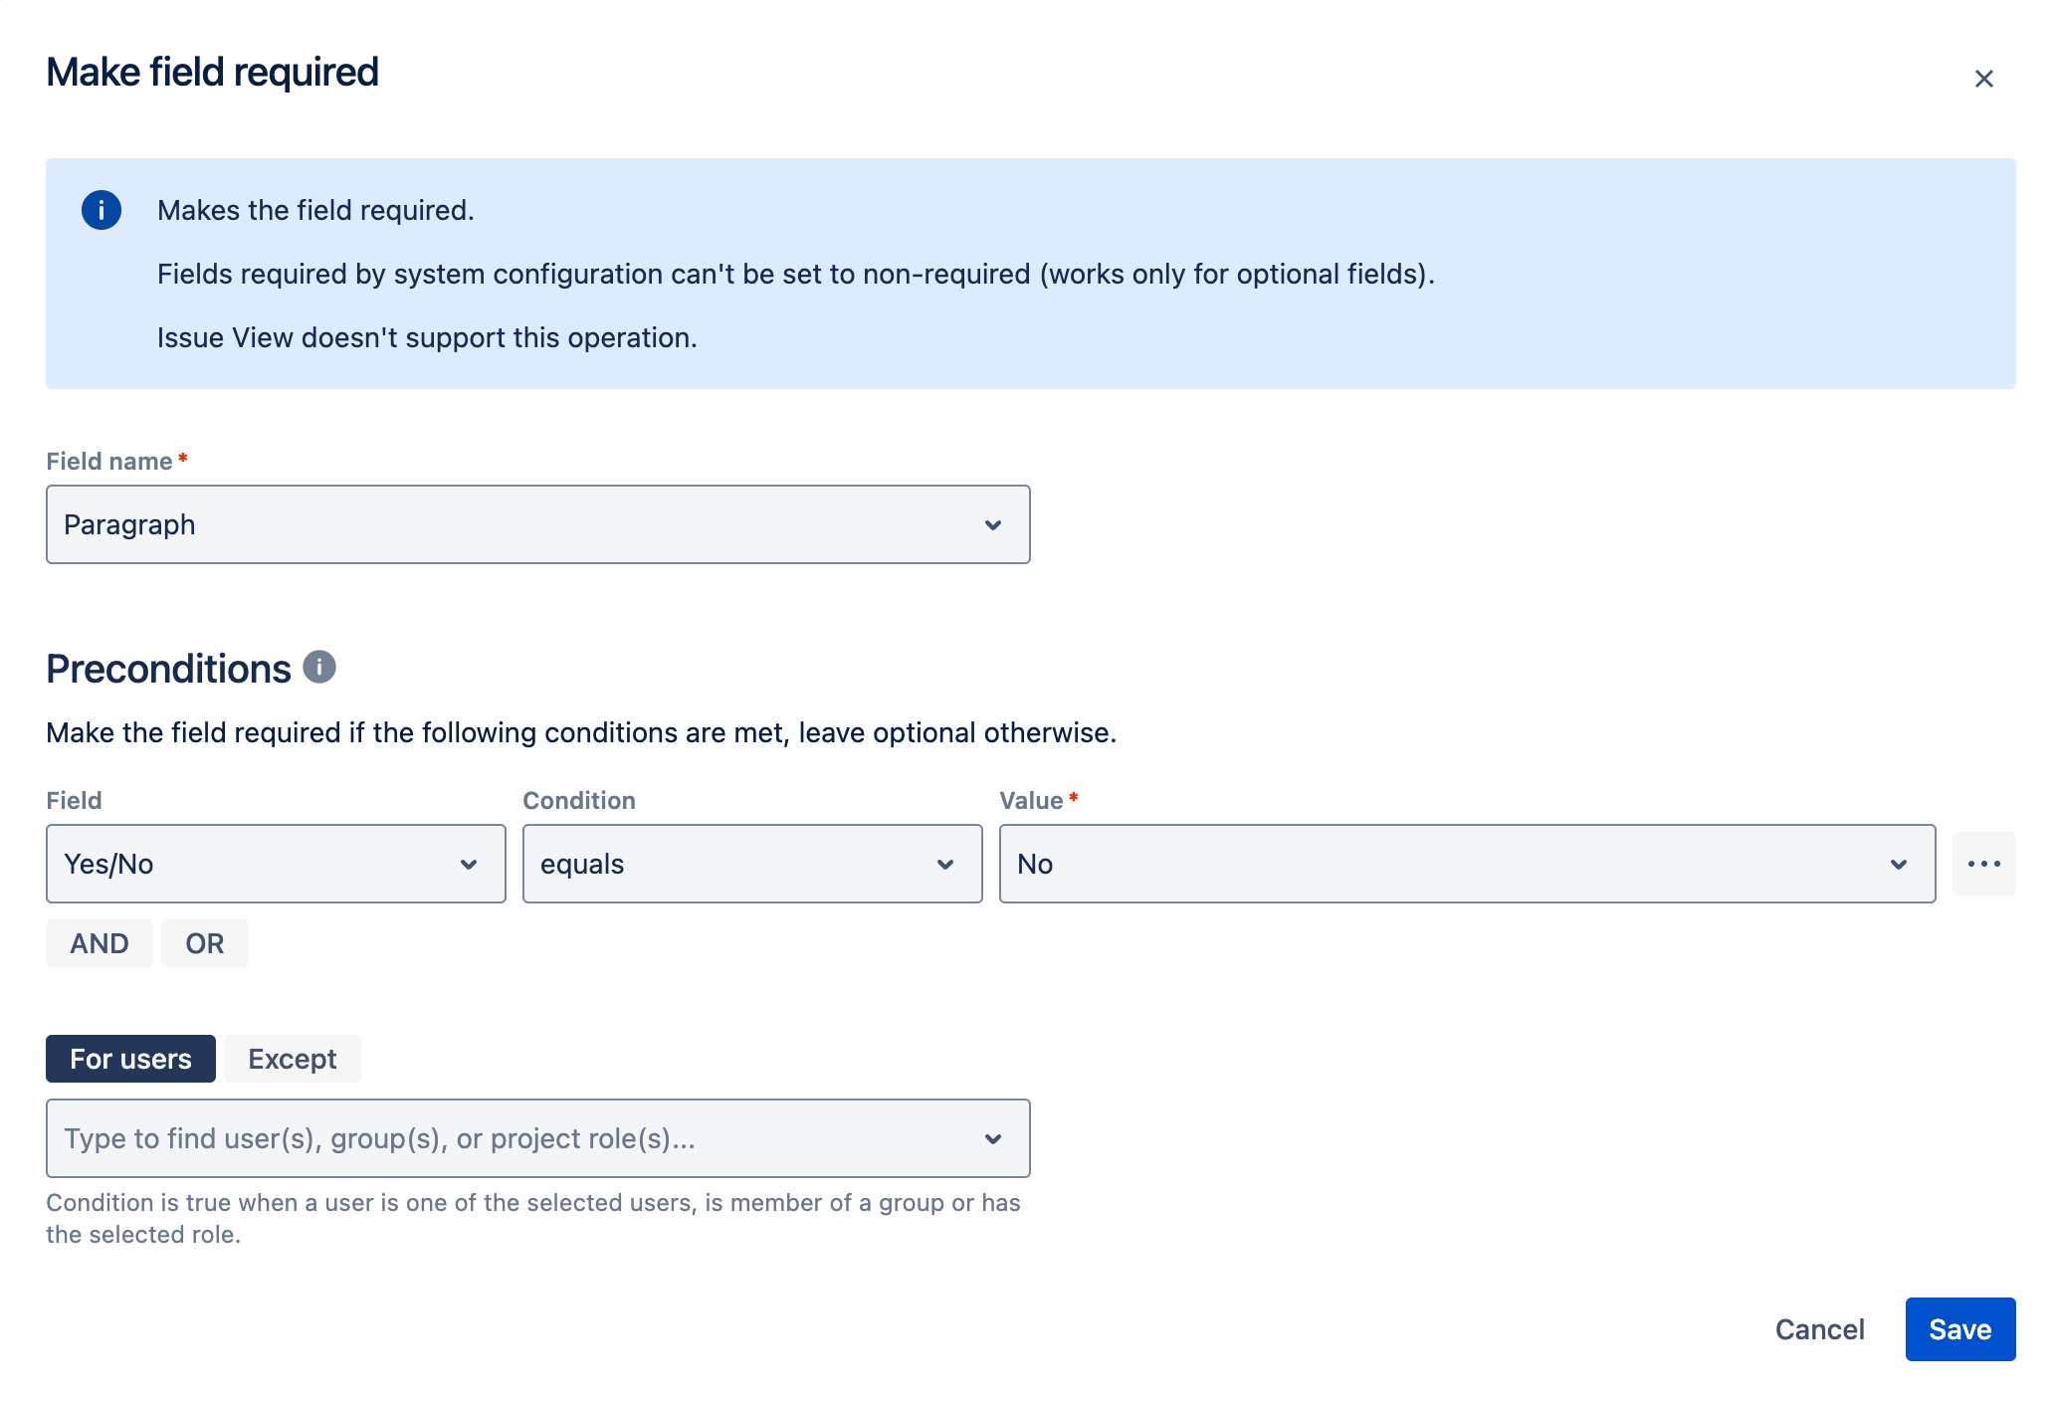Click the blue info icon in banner
The image size is (2057, 1401).
coord(102,210)
